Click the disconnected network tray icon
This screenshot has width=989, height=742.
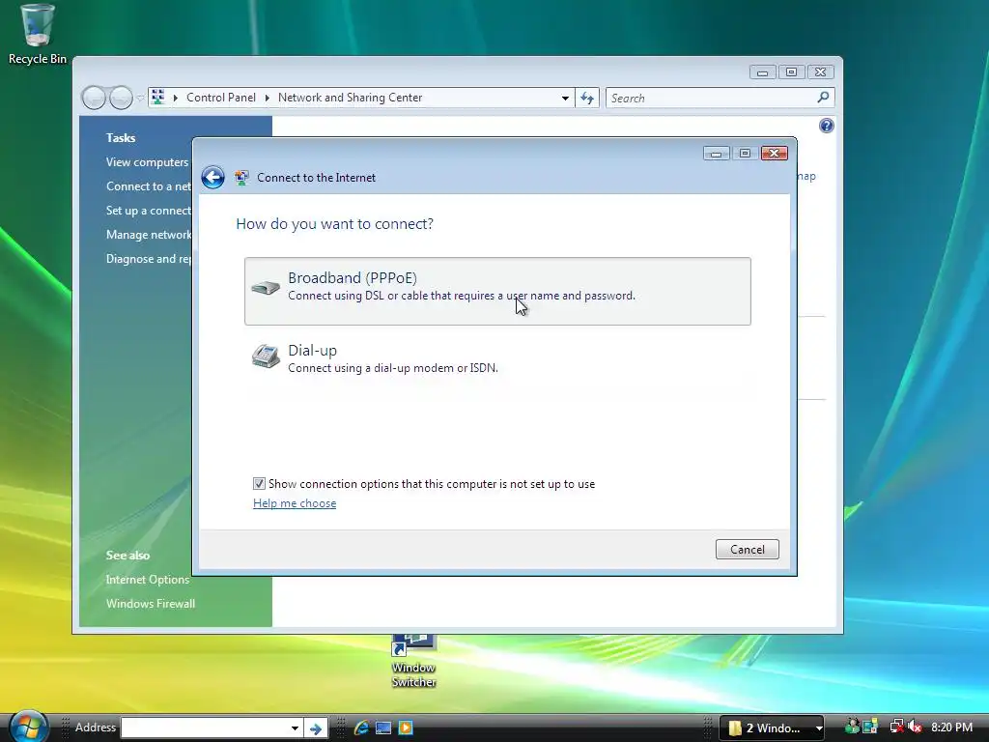click(896, 727)
